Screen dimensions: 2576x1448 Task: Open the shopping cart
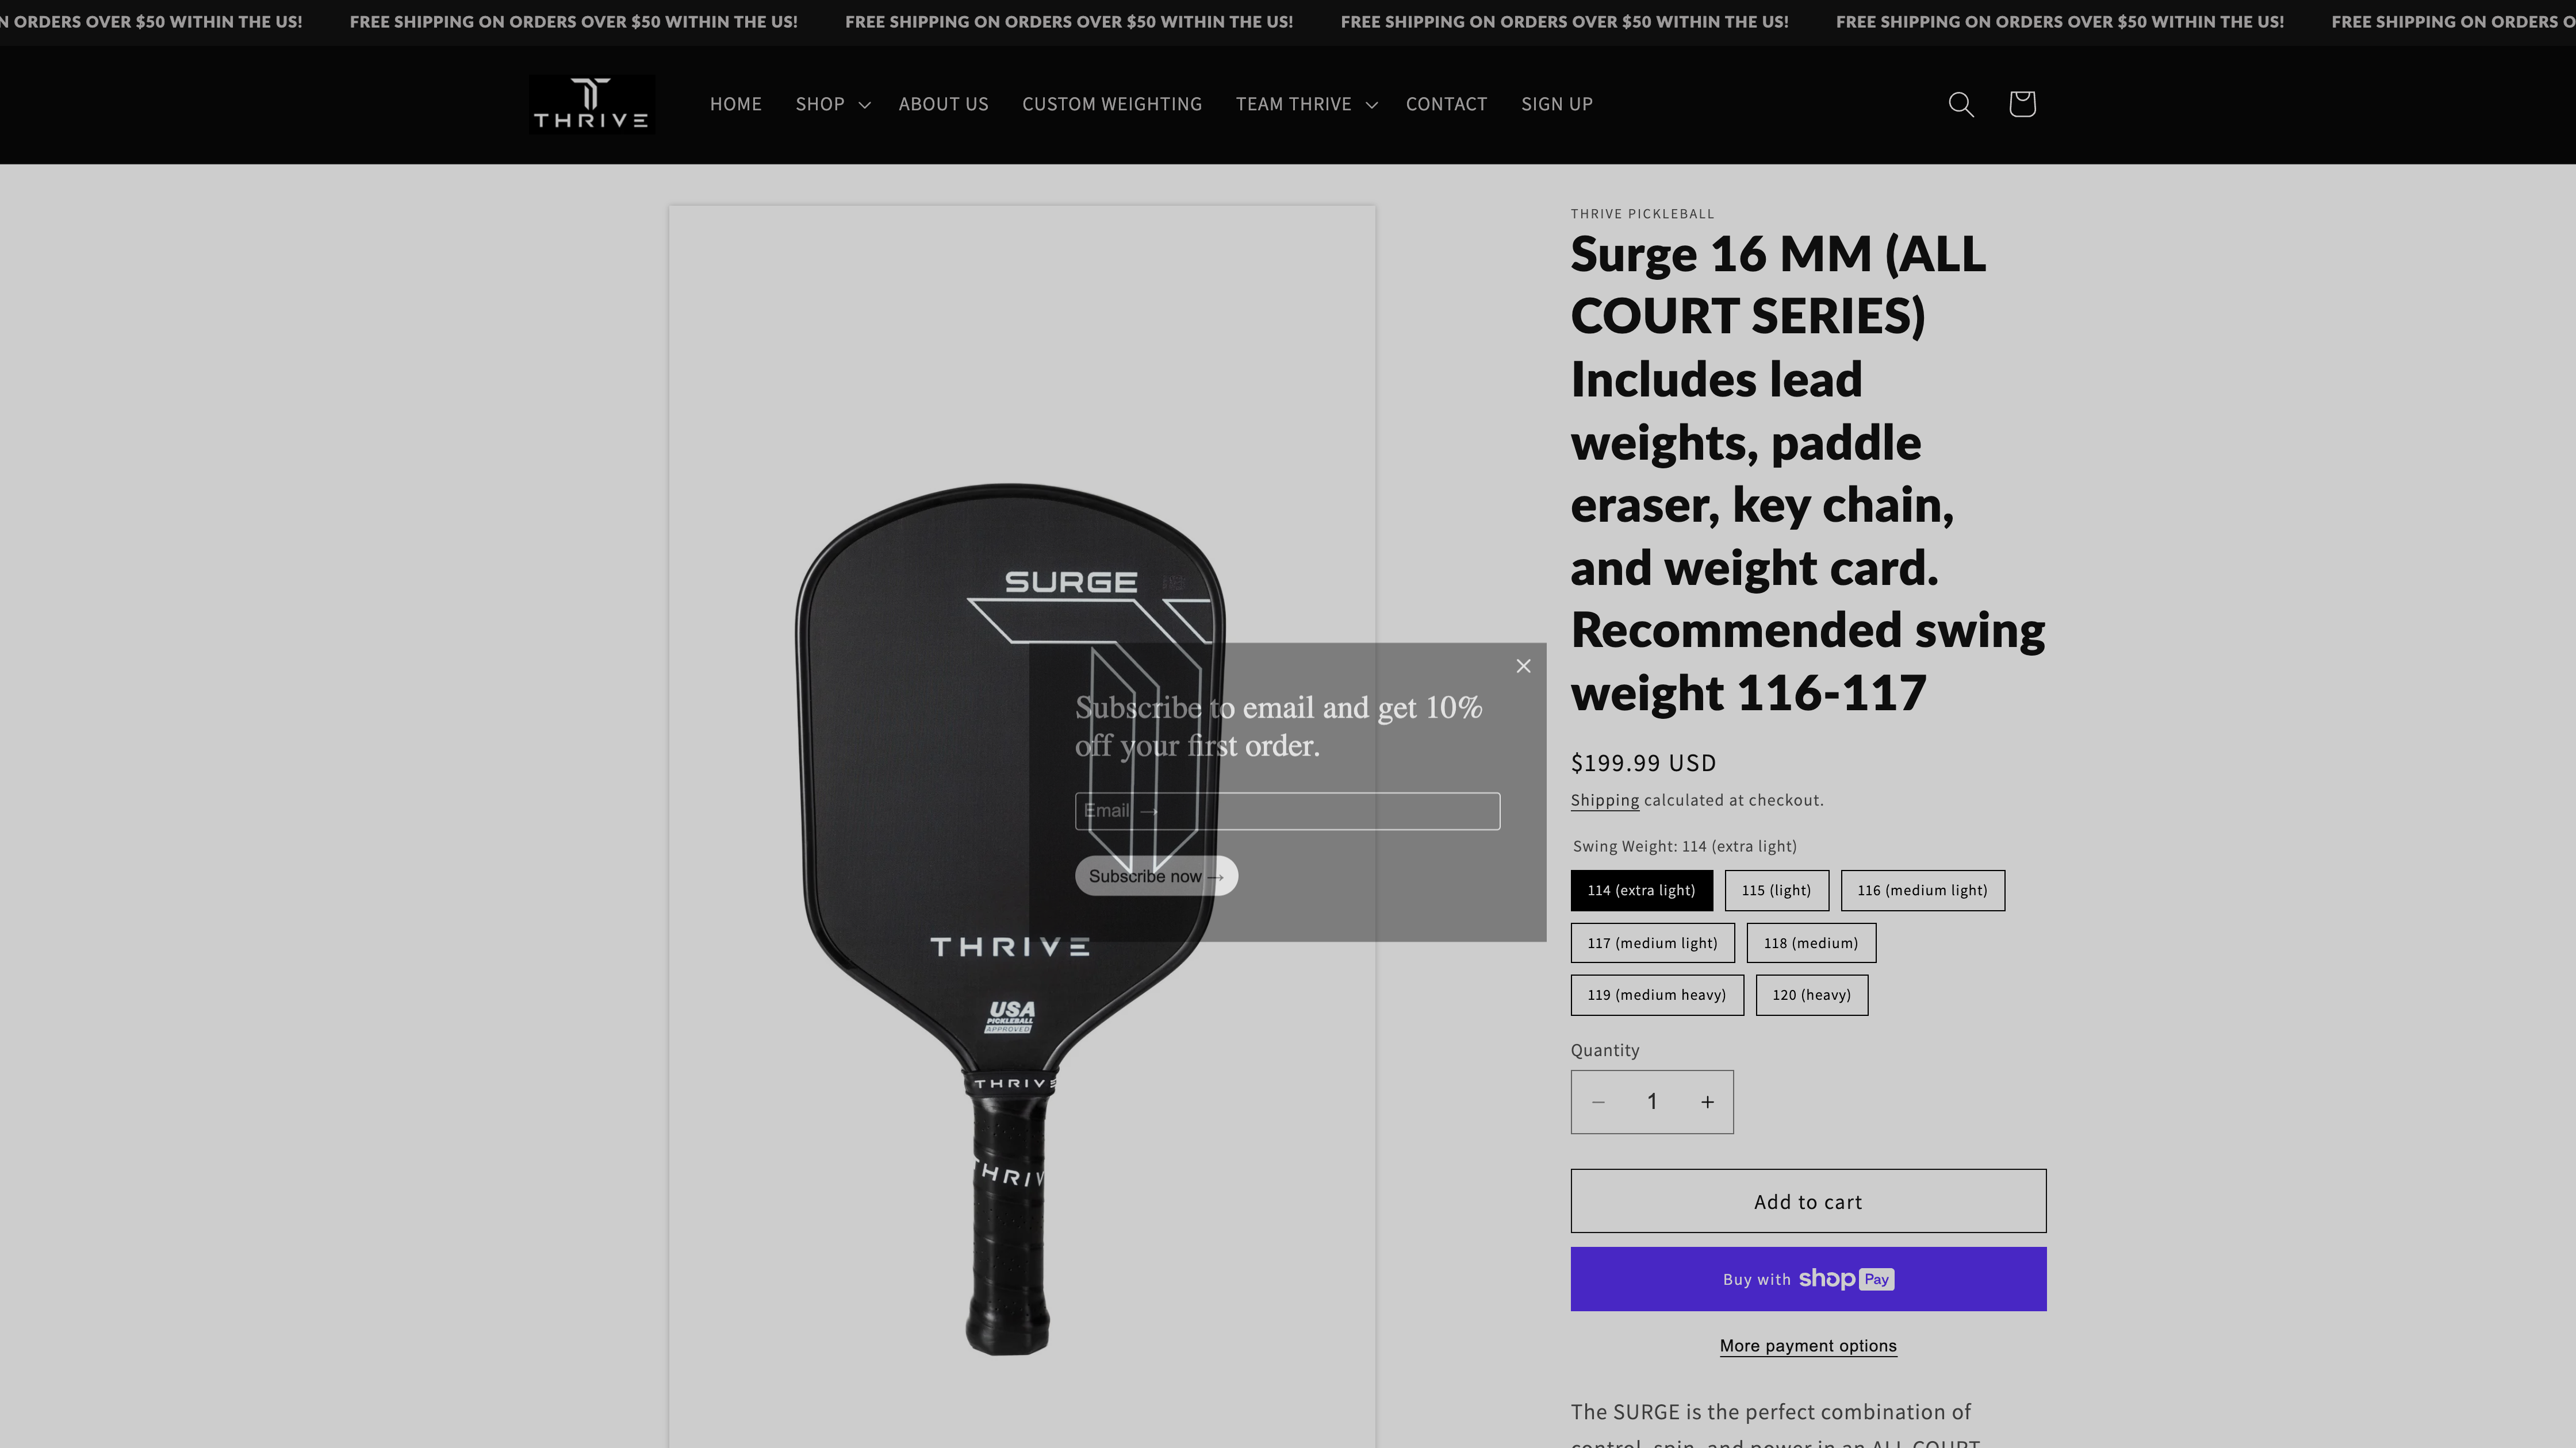click(2021, 104)
